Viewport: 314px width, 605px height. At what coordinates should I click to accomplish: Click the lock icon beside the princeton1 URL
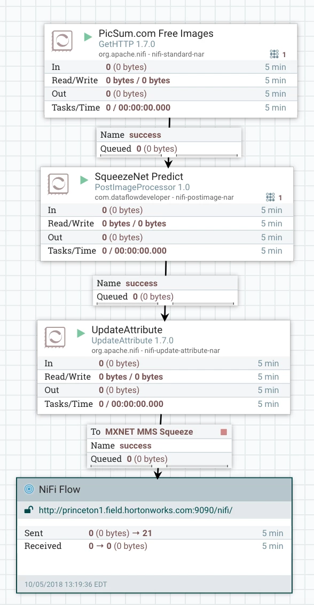click(x=28, y=510)
